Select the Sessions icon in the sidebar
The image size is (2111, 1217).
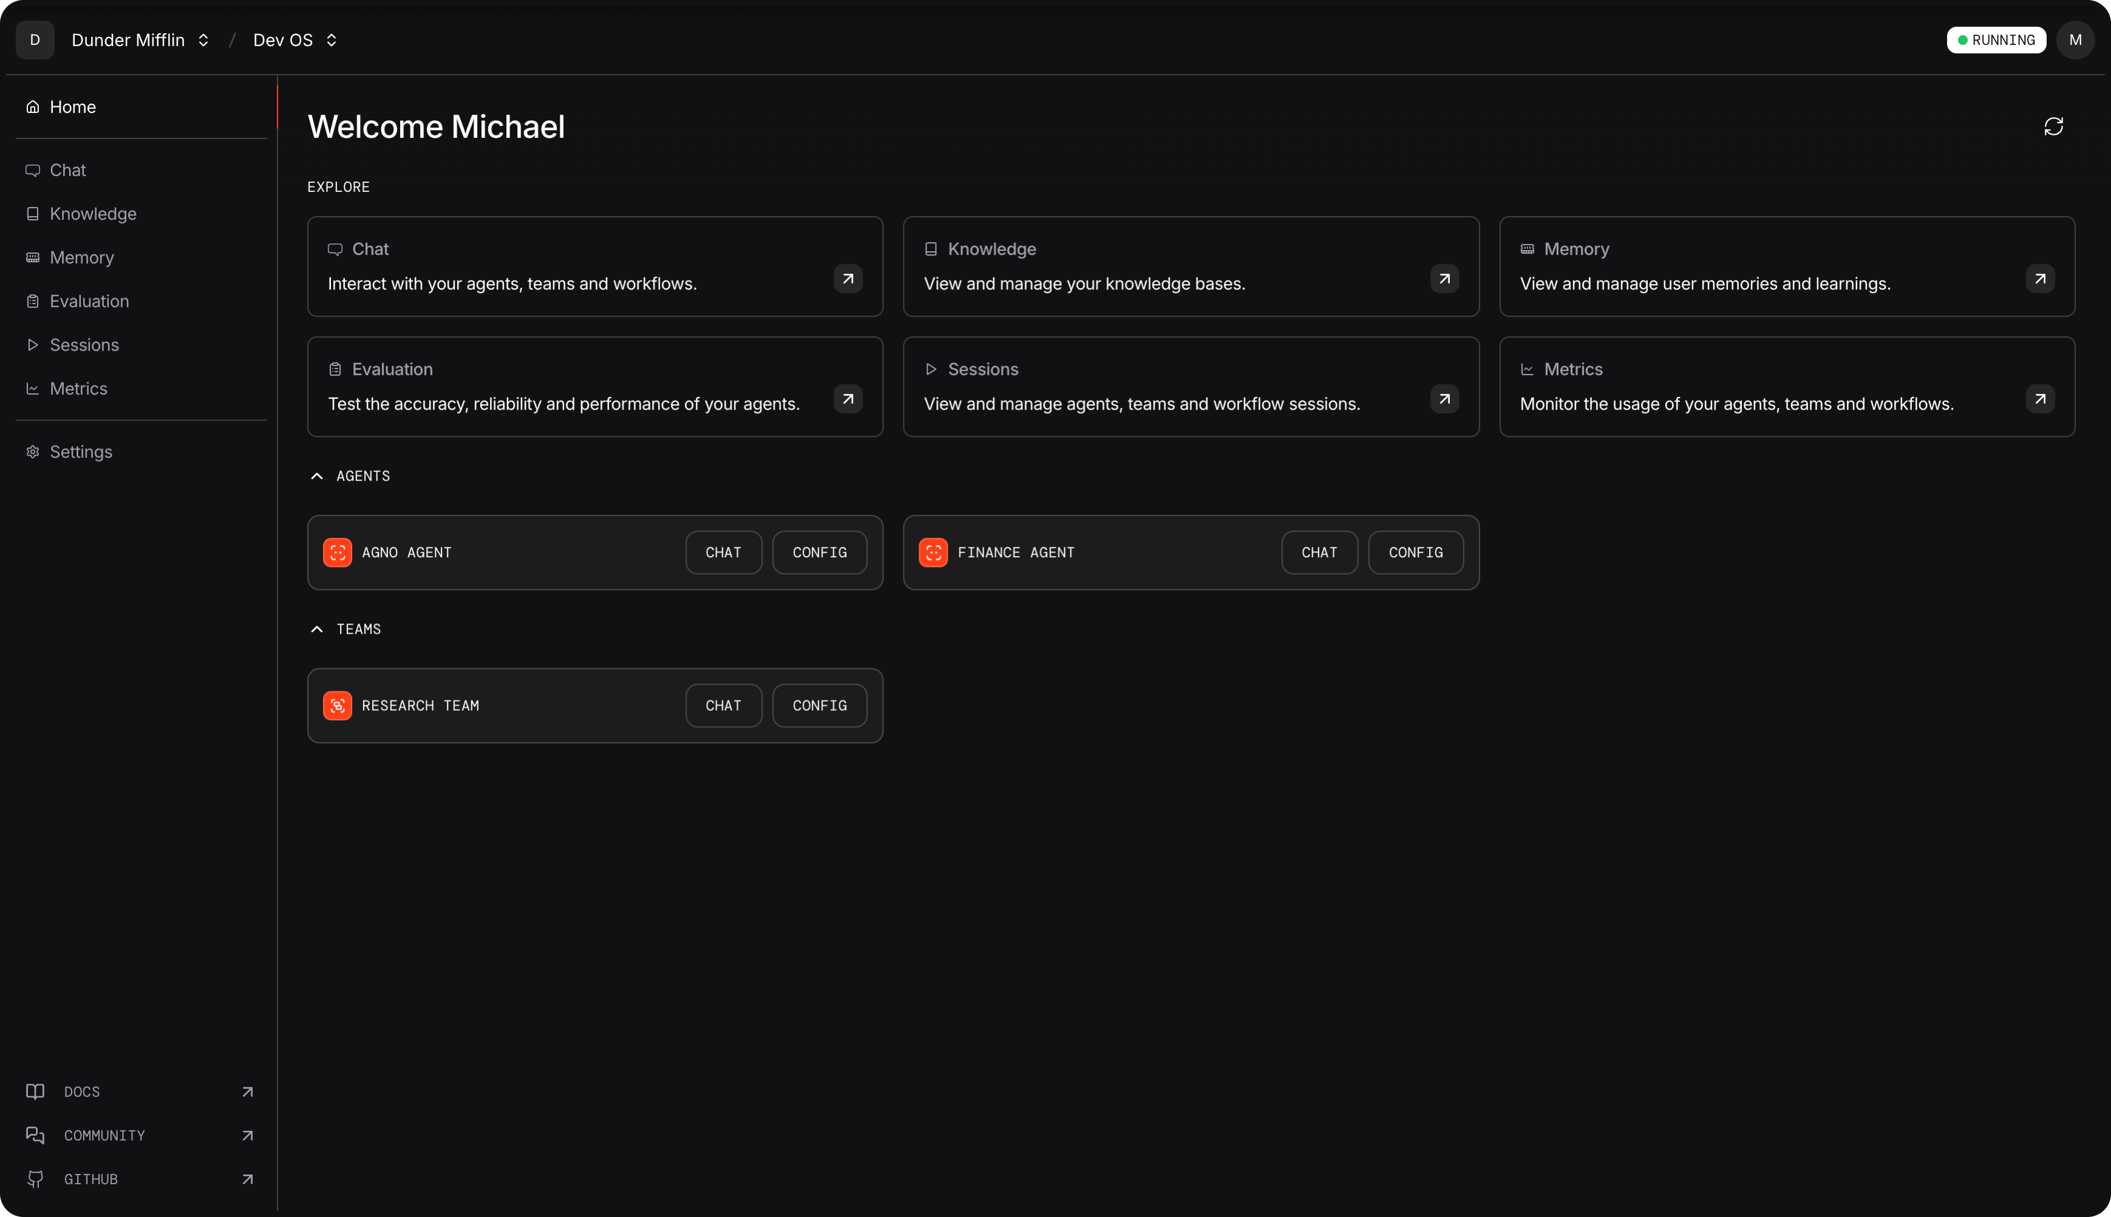tap(33, 344)
